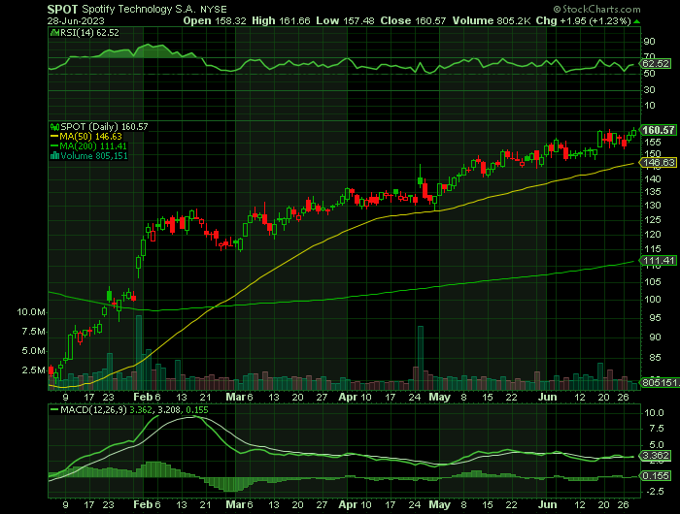Viewport: 680px width, 514px height.
Task: Click the Jun label on the MACD date axis
Action: coord(547,505)
